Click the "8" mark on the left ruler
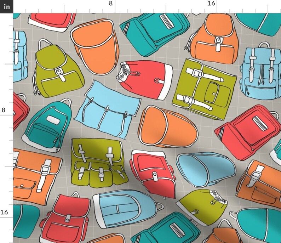The image size is (281, 243). (4, 110)
